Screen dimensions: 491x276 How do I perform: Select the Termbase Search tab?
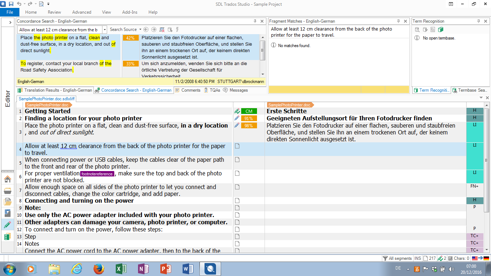[471, 90]
